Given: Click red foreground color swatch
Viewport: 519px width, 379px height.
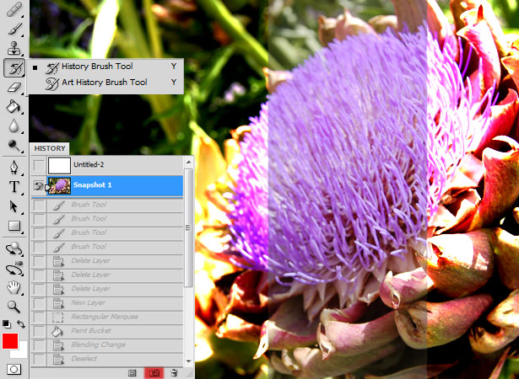Looking at the screenshot, I should tap(10, 341).
